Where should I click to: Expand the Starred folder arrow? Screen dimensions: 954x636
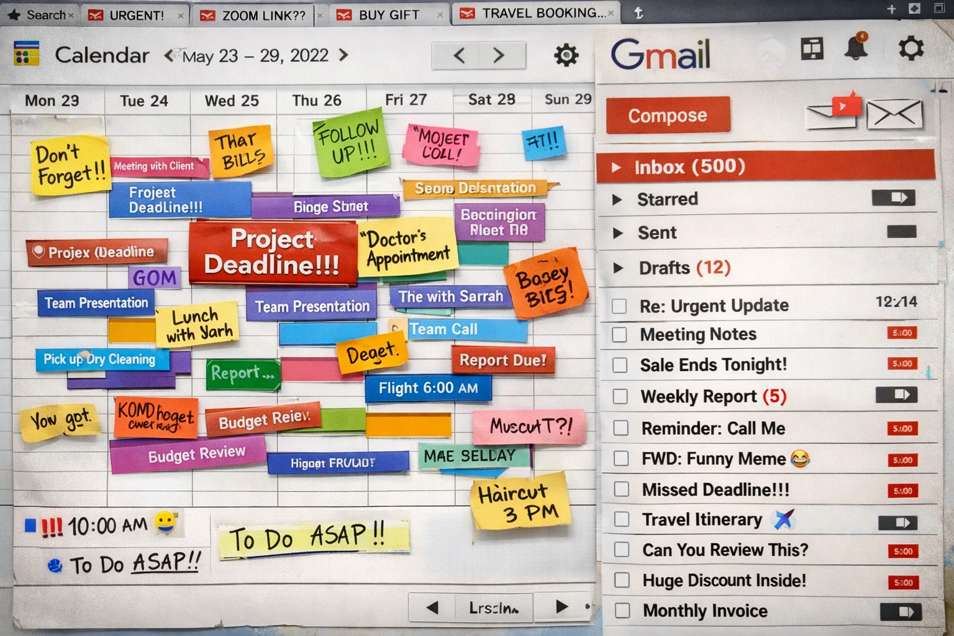[x=617, y=199]
